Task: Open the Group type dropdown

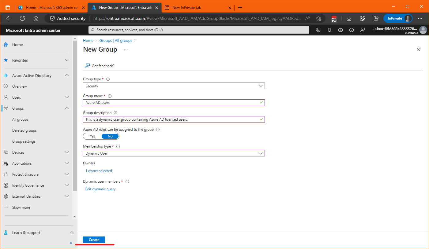Action: (x=174, y=86)
